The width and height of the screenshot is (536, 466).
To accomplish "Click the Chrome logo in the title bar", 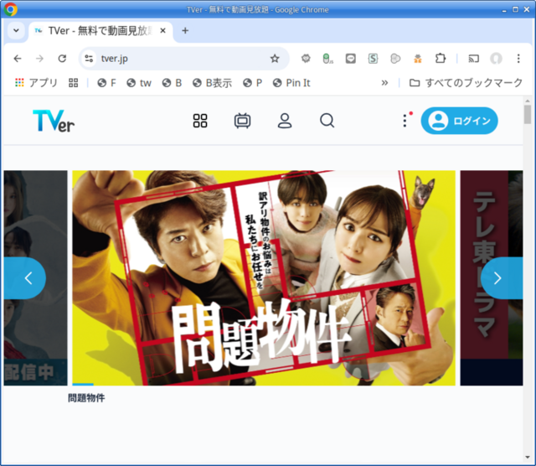I will pyautogui.click(x=10, y=9).
